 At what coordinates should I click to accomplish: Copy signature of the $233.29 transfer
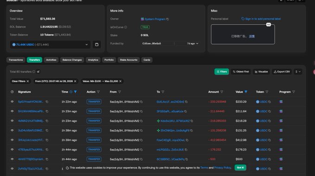(x=47, y=102)
